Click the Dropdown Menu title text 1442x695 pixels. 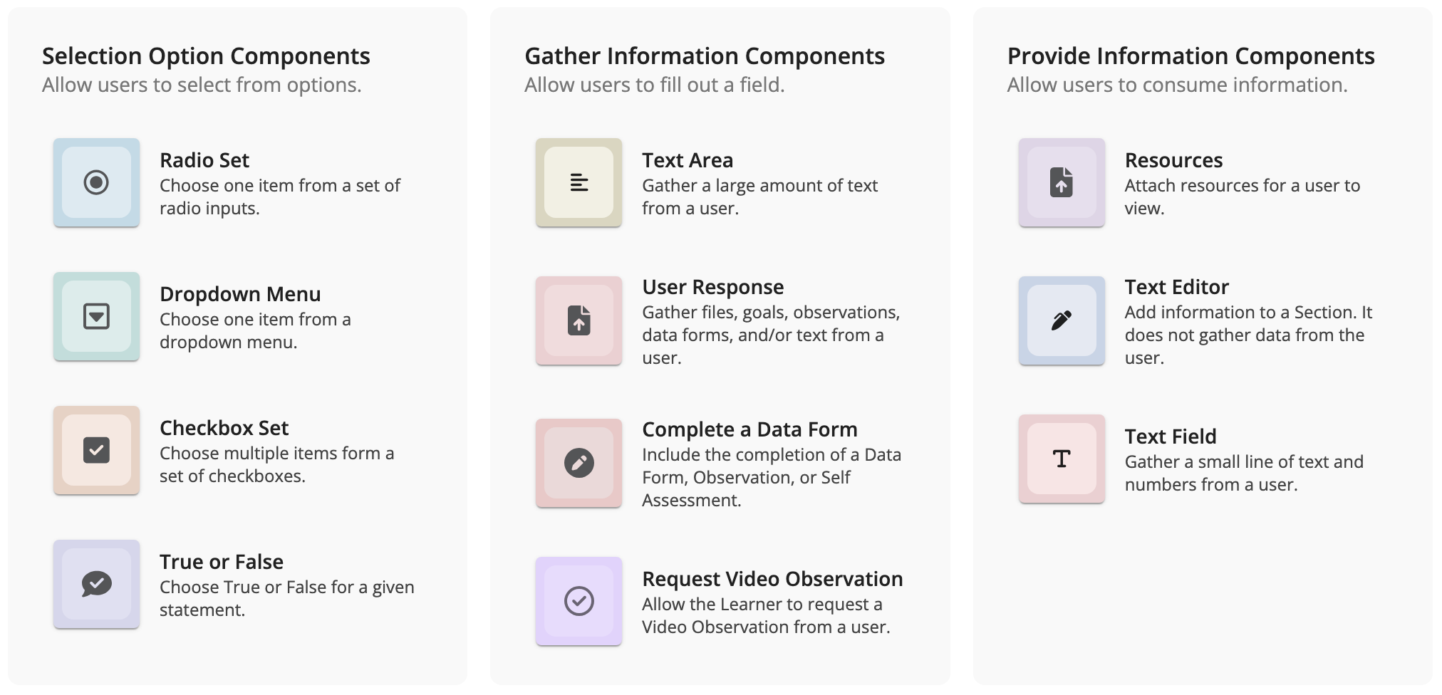point(239,294)
